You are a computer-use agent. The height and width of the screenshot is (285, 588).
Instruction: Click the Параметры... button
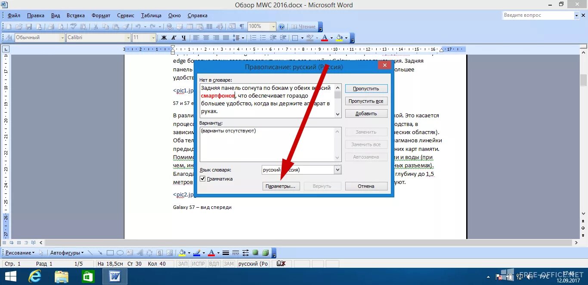coord(280,186)
